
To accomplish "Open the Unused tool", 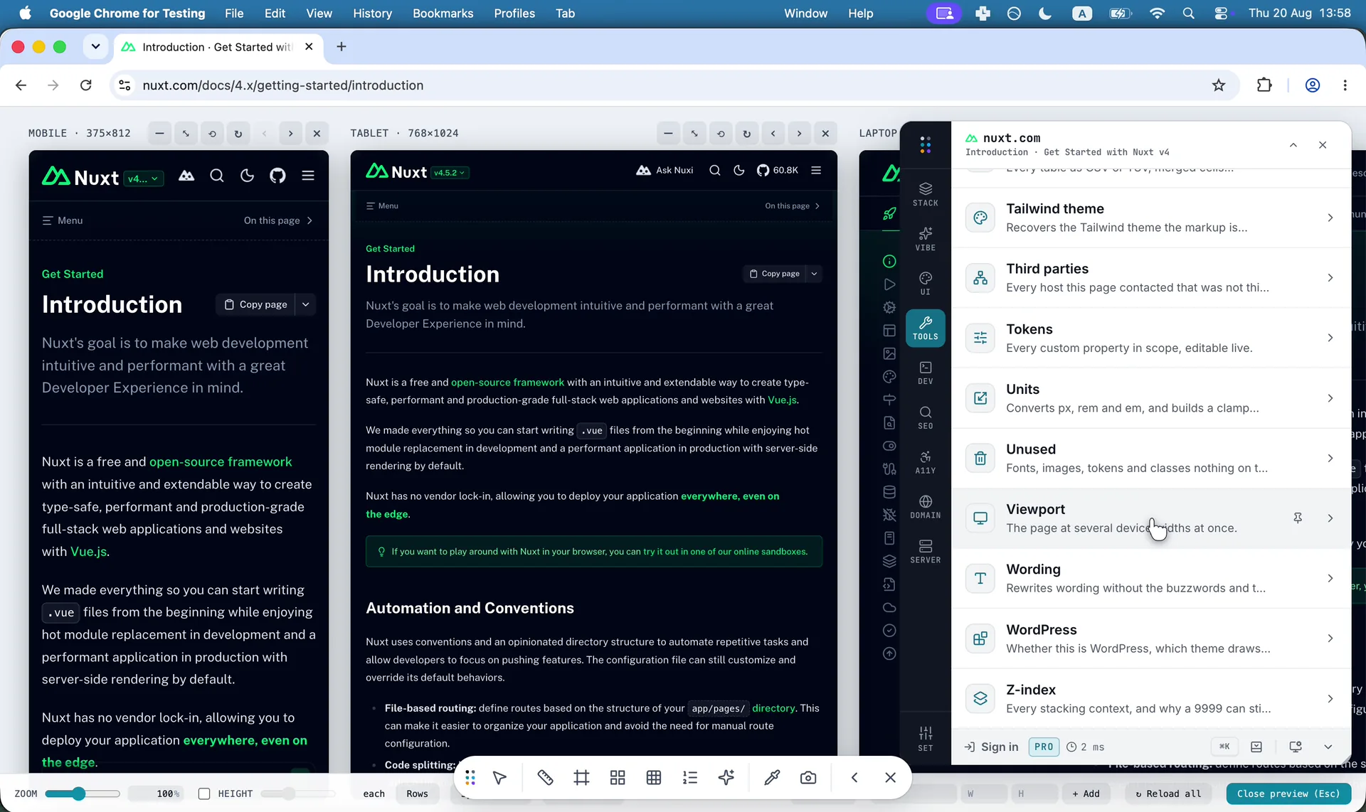I will coord(1150,458).
